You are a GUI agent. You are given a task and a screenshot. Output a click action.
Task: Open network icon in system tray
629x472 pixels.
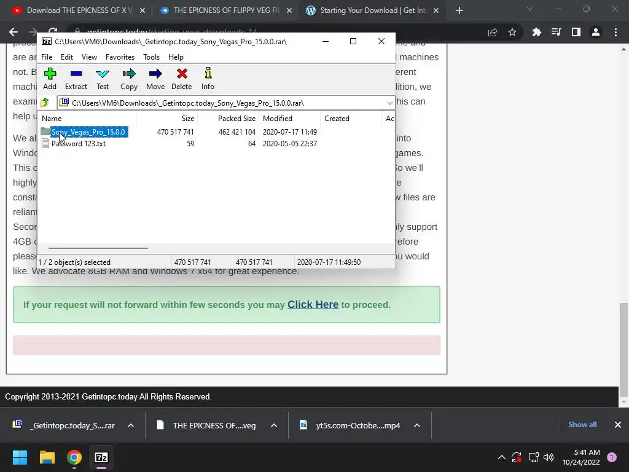pyautogui.click(x=533, y=457)
